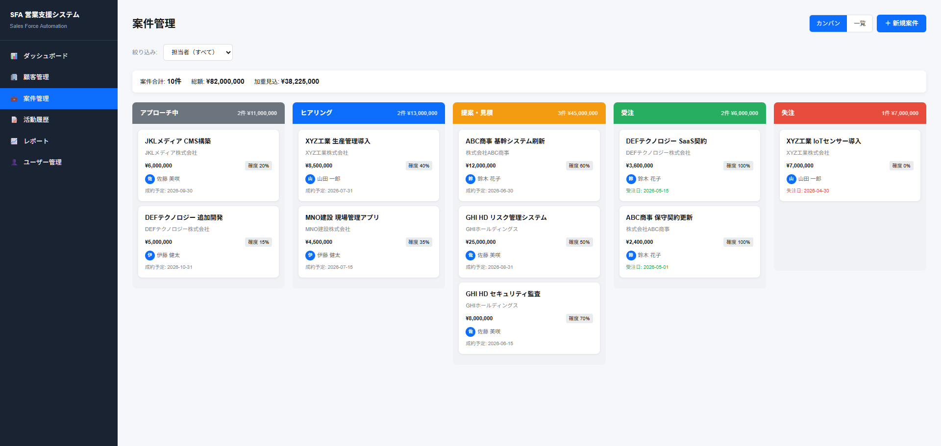Click the 確度 50% badge
The height and width of the screenshot is (446, 941).
[579, 242]
